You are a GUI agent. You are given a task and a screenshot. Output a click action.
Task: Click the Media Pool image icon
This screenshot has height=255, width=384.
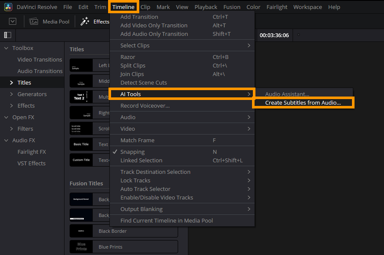(x=34, y=21)
